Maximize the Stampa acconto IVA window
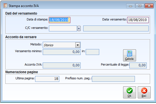 140,6
